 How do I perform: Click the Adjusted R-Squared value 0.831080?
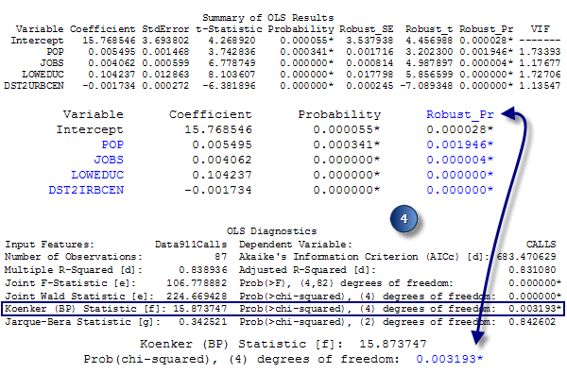point(532,270)
